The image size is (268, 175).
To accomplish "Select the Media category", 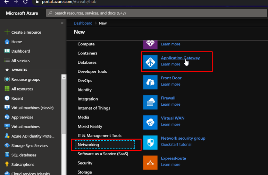I will click(83, 117).
